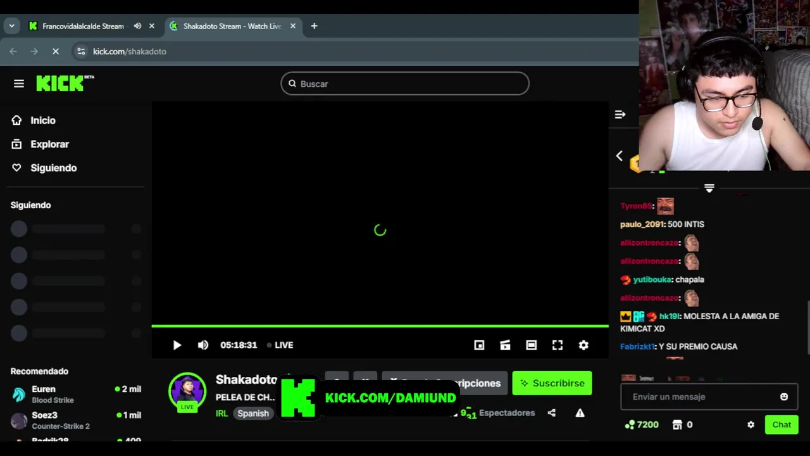Report the stream with warning icon

[580, 413]
